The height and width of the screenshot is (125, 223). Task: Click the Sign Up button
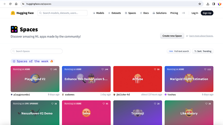click(x=207, y=13)
